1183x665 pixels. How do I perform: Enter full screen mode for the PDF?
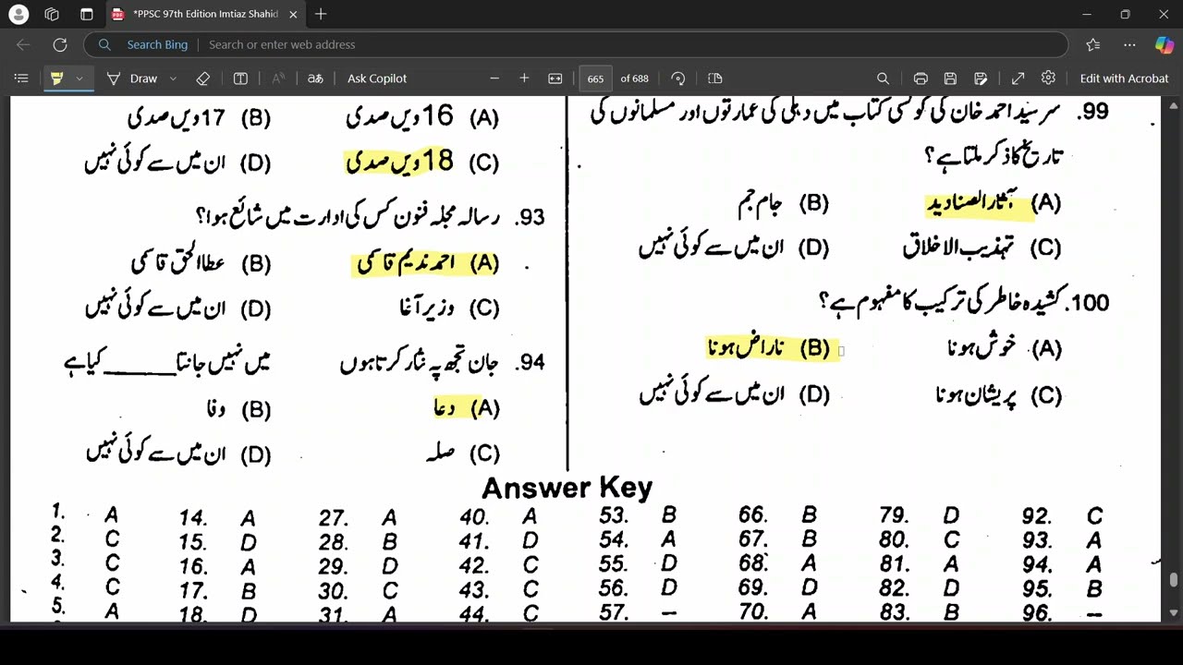(x=1018, y=79)
